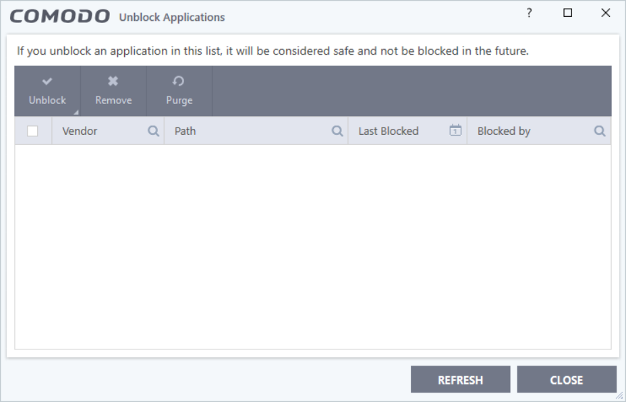Click the window resize grip corner
626x402 pixels.
(x=619, y=396)
